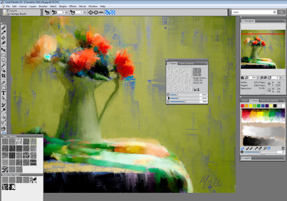The height and width of the screenshot is (201, 287).
Task: Select the Crop tool
Action: point(4,75)
